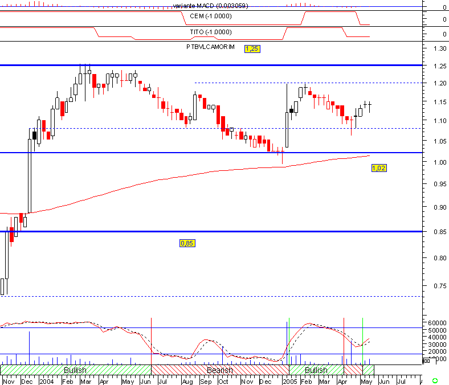This screenshot has height=385, width=449.
Task: Click the 0.90 price axis value
Action: click(440, 207)
